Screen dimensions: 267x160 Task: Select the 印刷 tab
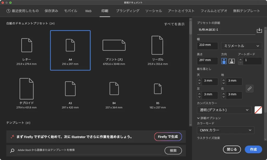[105, 11]
